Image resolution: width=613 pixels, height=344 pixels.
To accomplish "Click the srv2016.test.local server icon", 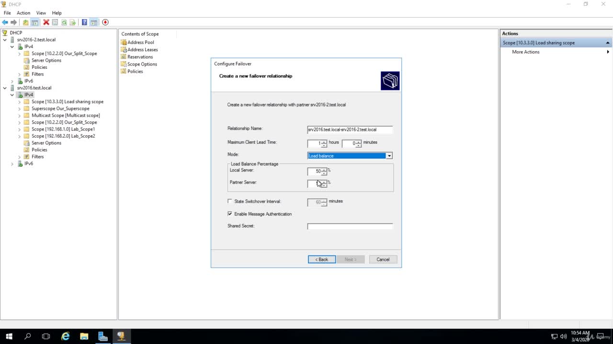I will pos(12,88).
